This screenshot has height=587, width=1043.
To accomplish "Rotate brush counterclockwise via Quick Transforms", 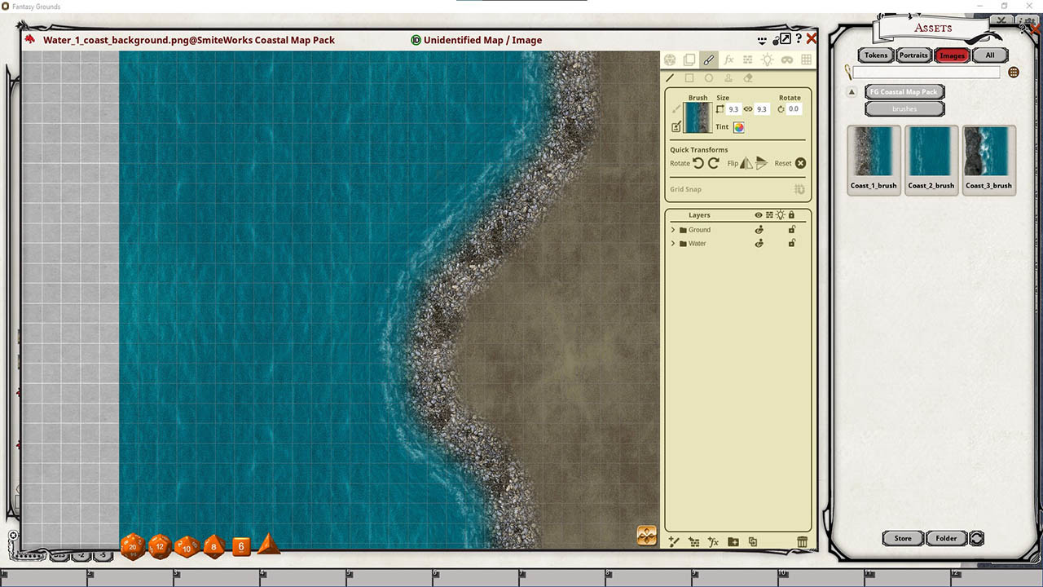I will [696, 163].
